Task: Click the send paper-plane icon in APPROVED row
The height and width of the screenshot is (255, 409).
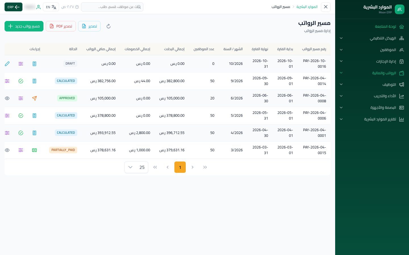Action: [34, 98]
